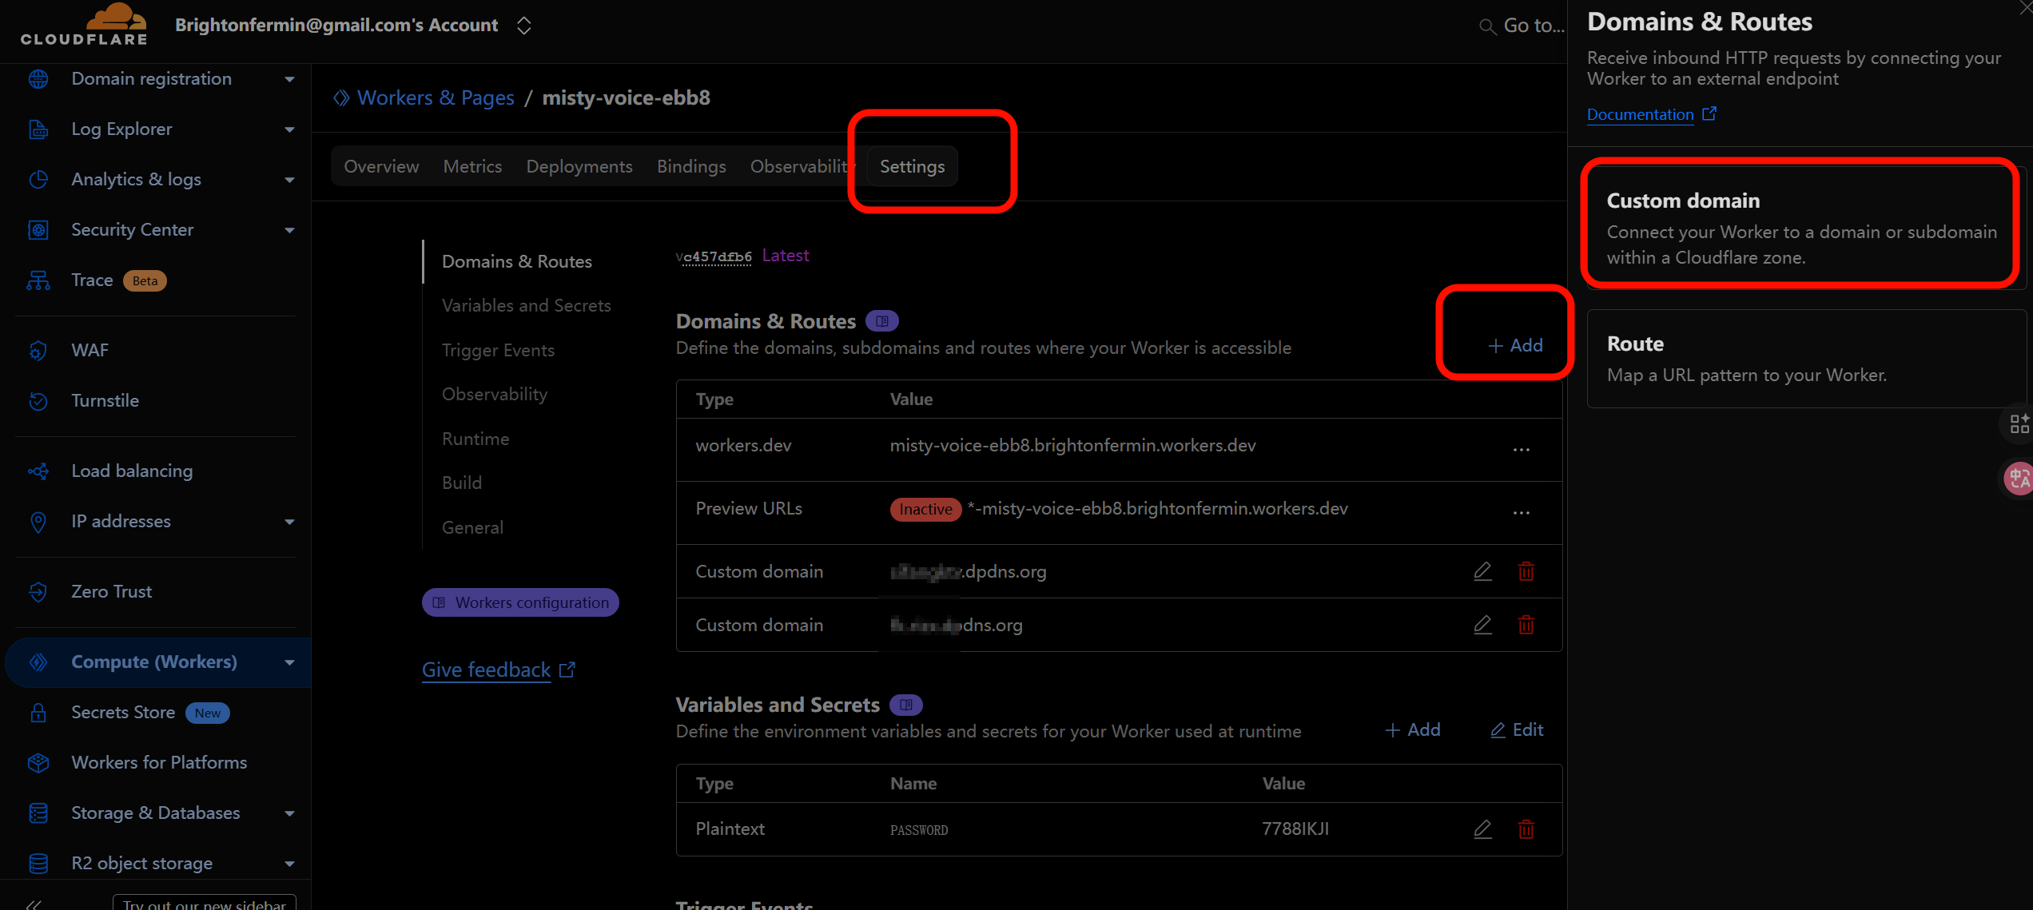Open three-dot menu for Preview URLs row
2033x910 pixels.
pyautogui.click(x=1521, y=512)
